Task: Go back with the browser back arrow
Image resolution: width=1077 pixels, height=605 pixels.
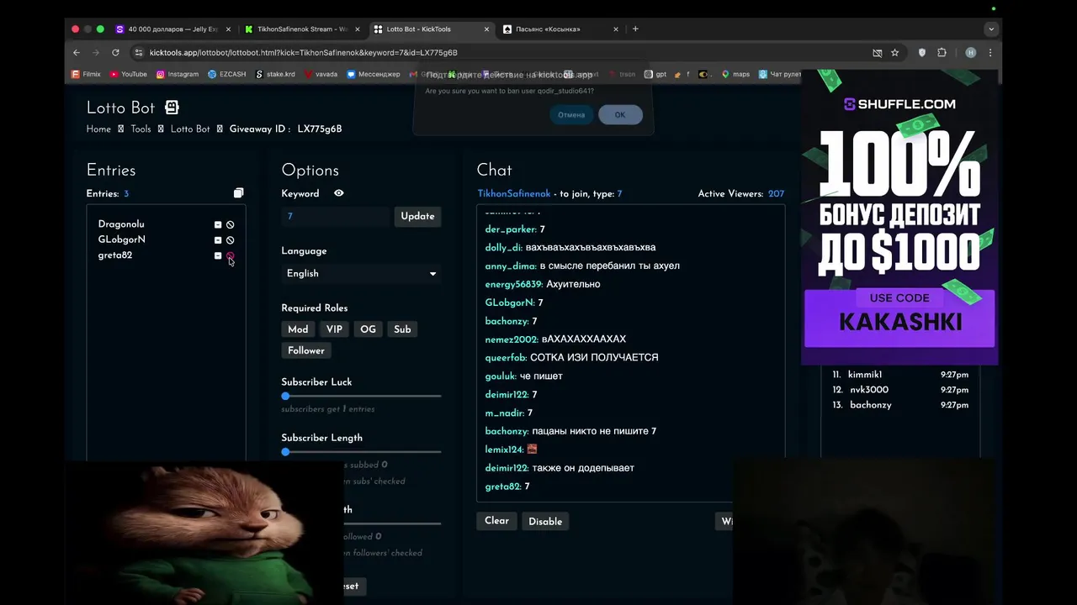Action: coord(77,52)
